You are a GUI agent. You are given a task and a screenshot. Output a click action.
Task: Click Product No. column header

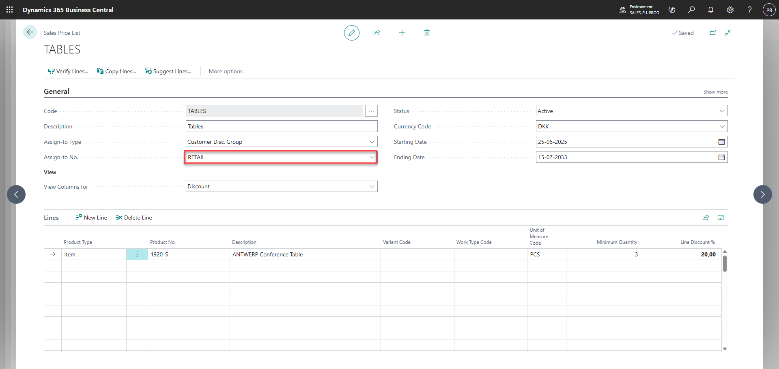[x=163, y=242]
